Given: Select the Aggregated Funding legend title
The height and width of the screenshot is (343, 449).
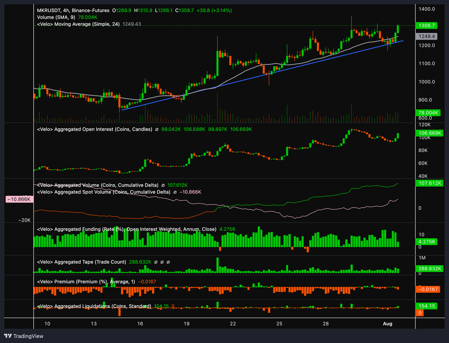Looking at the screenshot, I should (126, 229).
